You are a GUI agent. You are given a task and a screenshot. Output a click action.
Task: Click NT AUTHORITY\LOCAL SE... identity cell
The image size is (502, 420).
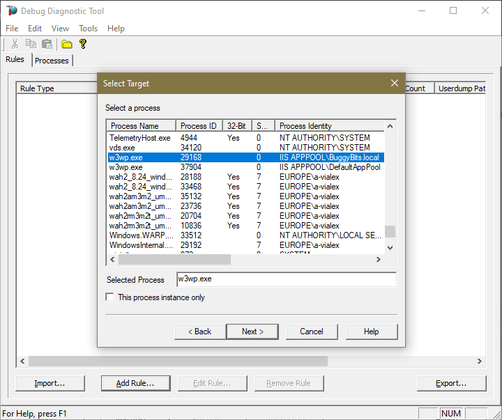pyautogui.click(x=330, y=235)
